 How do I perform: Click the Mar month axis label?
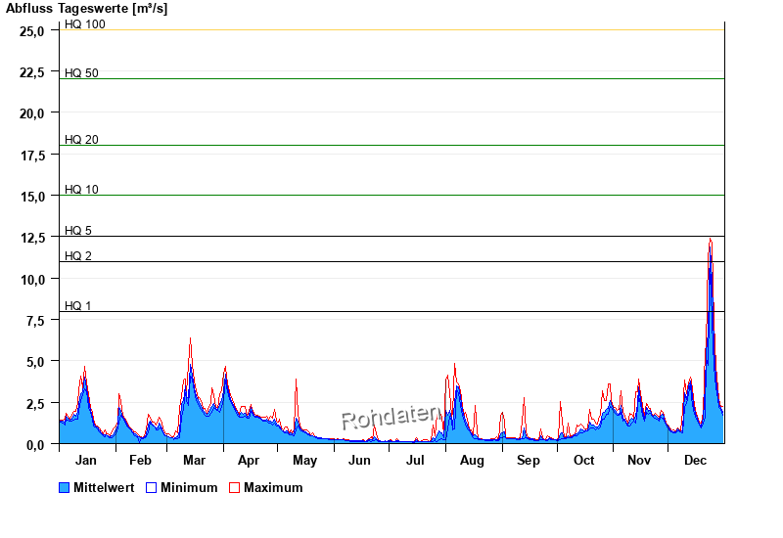pos(195,461)
